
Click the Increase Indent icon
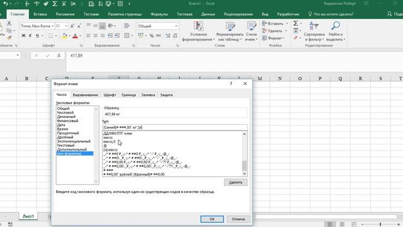pyautogui.click(x=117, y=35)
